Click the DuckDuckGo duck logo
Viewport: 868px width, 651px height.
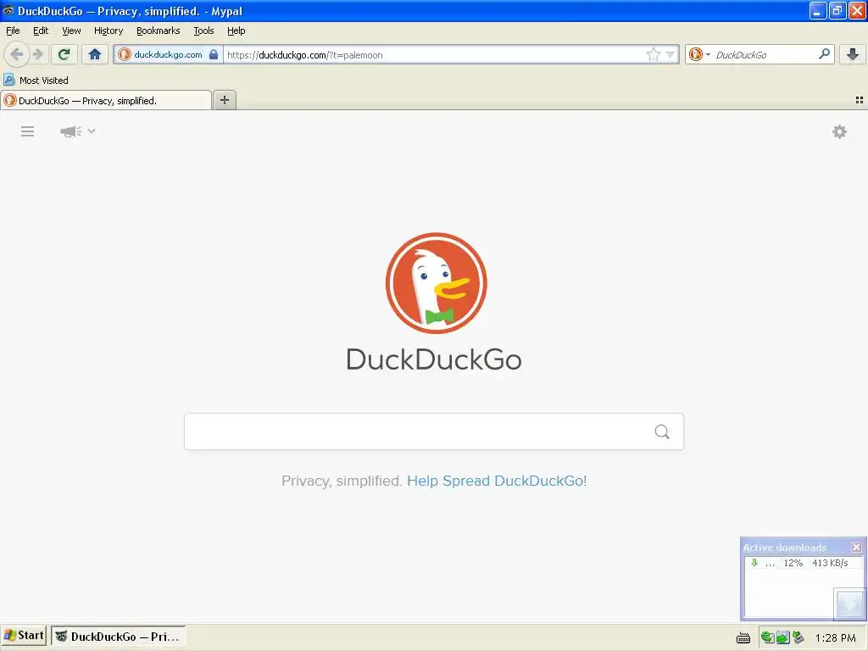pyautogui.click(x=437, y=283)
